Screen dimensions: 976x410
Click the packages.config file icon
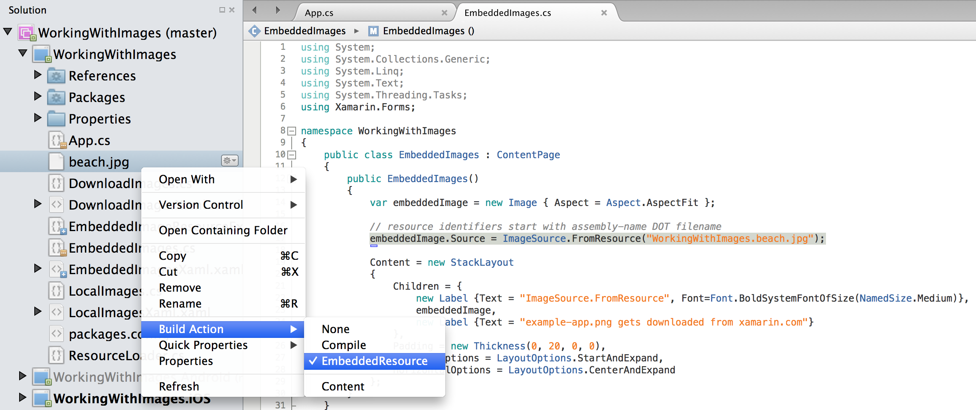coord(57,333)
